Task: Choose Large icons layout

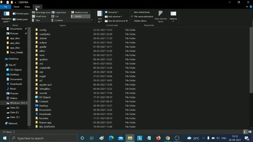Action: click(x=59, y=12)
